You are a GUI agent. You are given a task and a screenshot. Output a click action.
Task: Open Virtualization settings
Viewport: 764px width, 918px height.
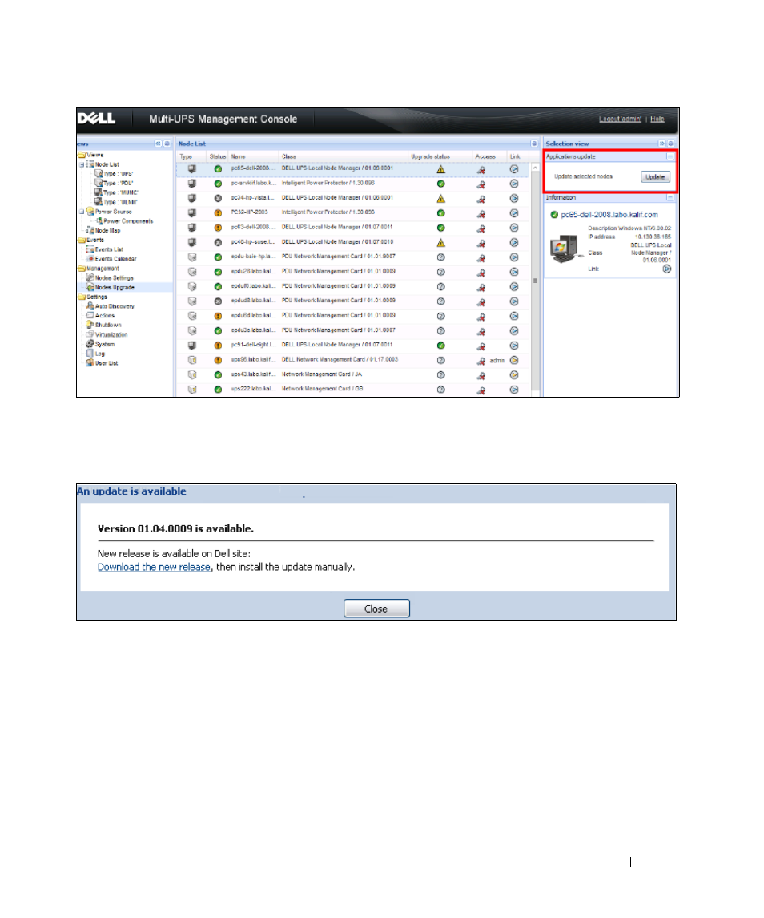[111, 335]
